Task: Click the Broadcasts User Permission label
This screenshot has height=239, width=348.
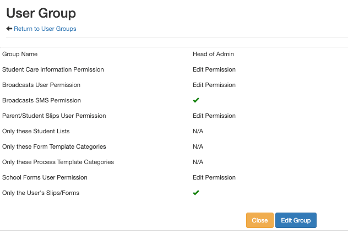Action: (41, 85)
